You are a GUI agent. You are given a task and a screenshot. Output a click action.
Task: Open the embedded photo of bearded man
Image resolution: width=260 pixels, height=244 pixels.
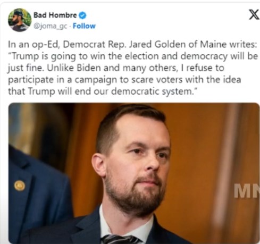134,173
